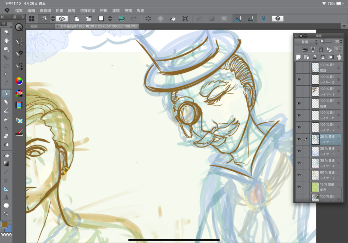This screenshot has height=243, width=348.
Task: Delete the layer with the trash icon
Action: [x=339, y=57]
